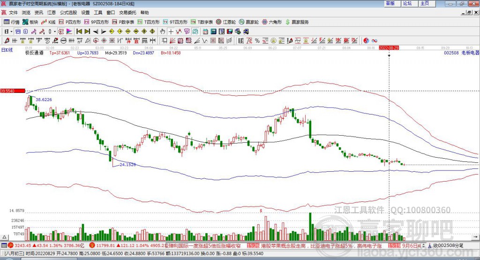
Task: Launch the 赢家轮 wheel tool
Action: [x=249, y=22]
